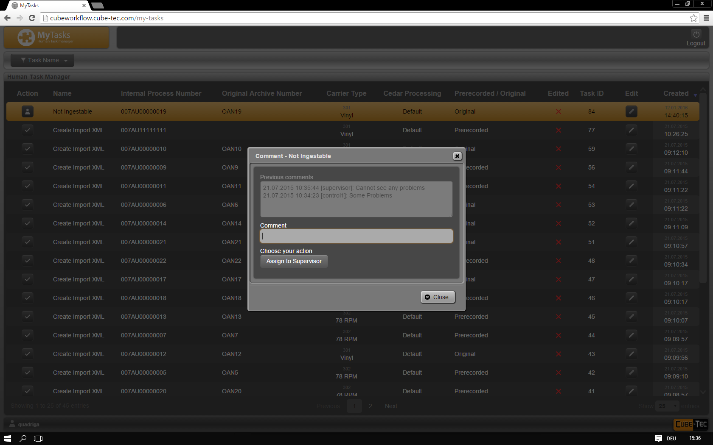This screenshot has width=713, height=445.
Task: Click into the Comment text field
Action: pyautogui.click(x=356, y=236)
